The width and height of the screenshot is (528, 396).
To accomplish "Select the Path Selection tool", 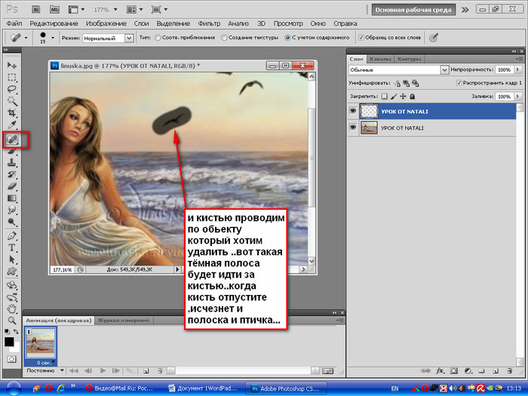I will 12,259.
